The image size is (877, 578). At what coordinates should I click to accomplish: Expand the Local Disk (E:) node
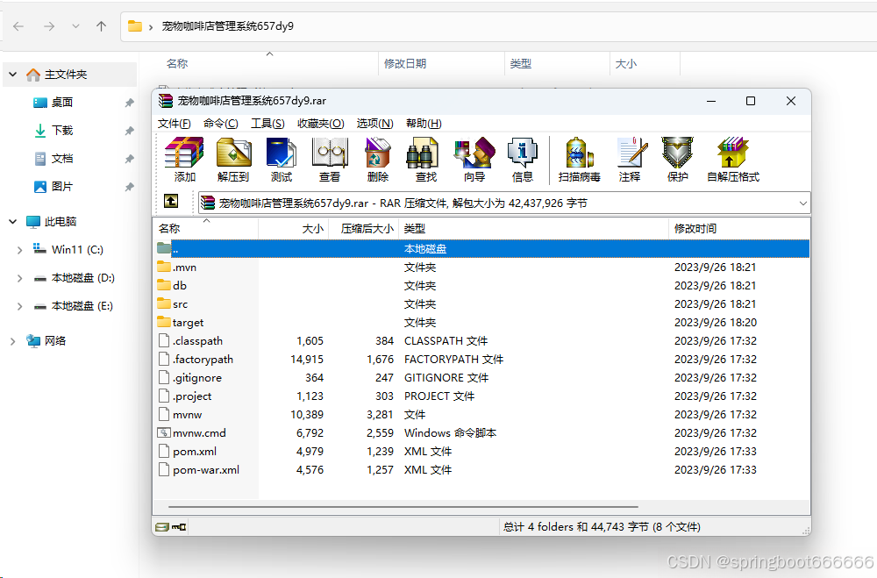[x=19, y=306]
